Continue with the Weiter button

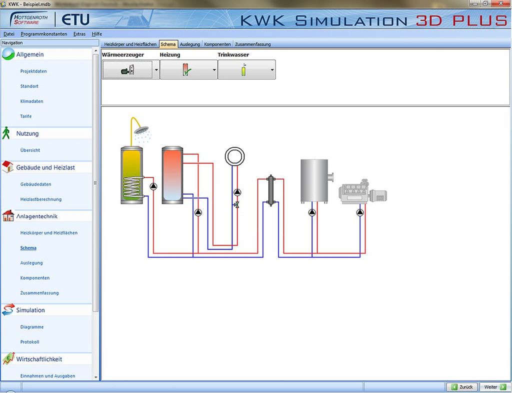495,387
